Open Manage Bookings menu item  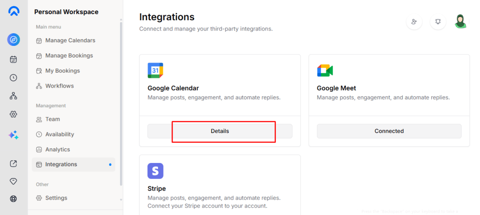click(69, 55)
